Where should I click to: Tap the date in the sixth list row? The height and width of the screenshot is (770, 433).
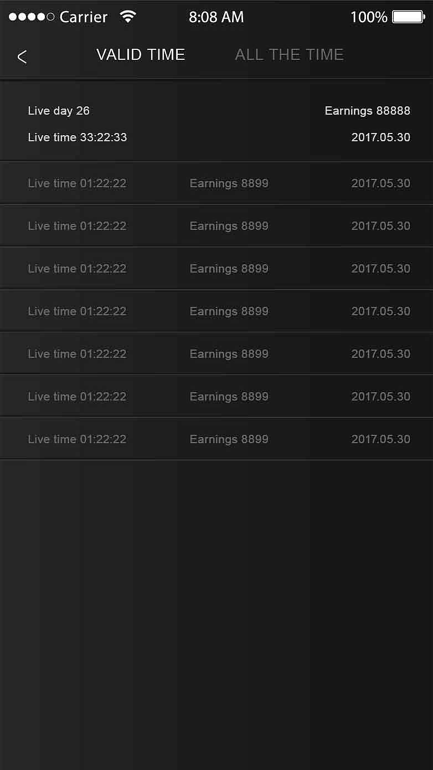click(380, 397)
